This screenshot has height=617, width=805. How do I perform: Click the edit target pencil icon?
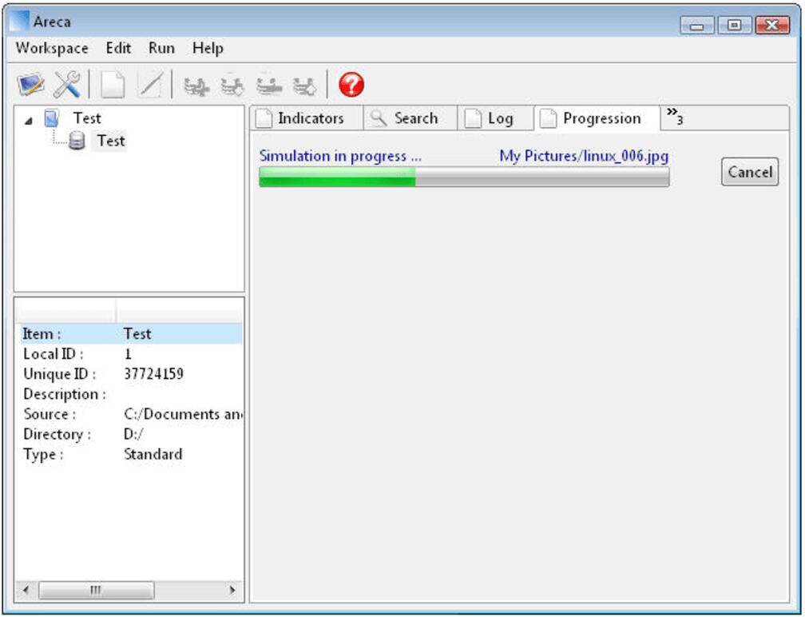[151, 84]
